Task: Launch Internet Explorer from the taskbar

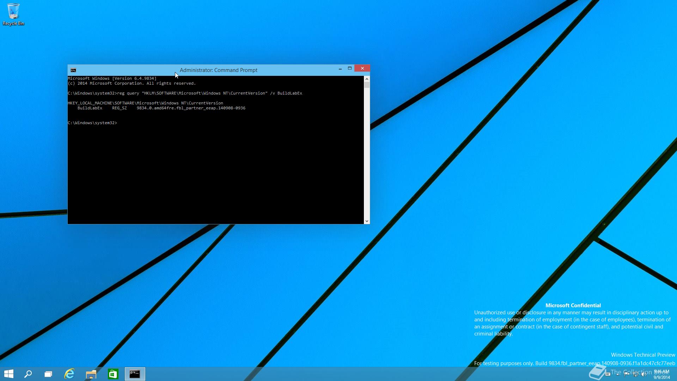Action: [x=69, y=374]
